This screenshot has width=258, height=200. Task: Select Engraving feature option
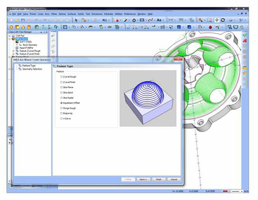pos(66,113)
